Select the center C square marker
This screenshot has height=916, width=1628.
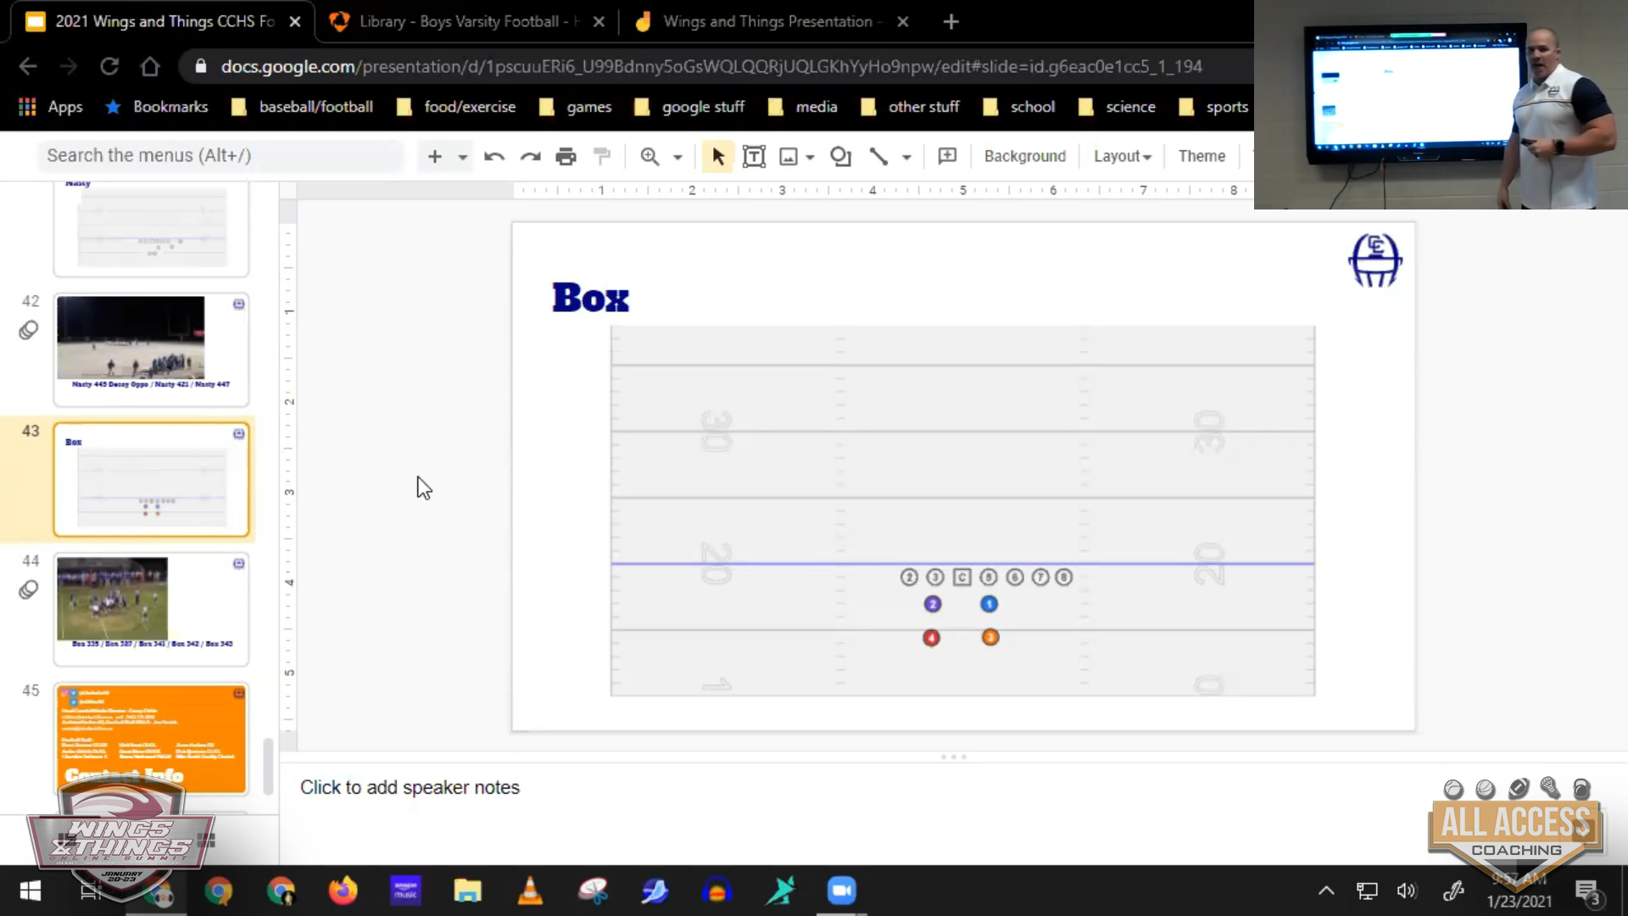click(x=962, y=578)
